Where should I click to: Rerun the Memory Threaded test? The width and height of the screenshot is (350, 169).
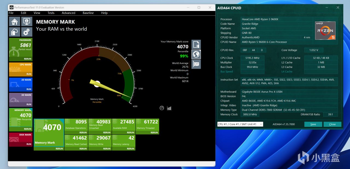pyautogui.click(x=154, y=133)
